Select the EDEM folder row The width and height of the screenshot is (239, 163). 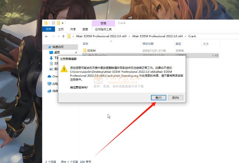[x=151, y=51]
